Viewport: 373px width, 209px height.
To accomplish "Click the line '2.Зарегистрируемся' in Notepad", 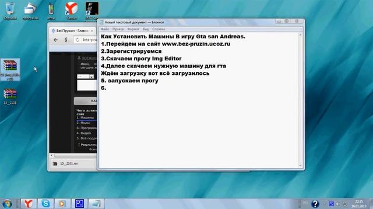I will click(131, 51).
